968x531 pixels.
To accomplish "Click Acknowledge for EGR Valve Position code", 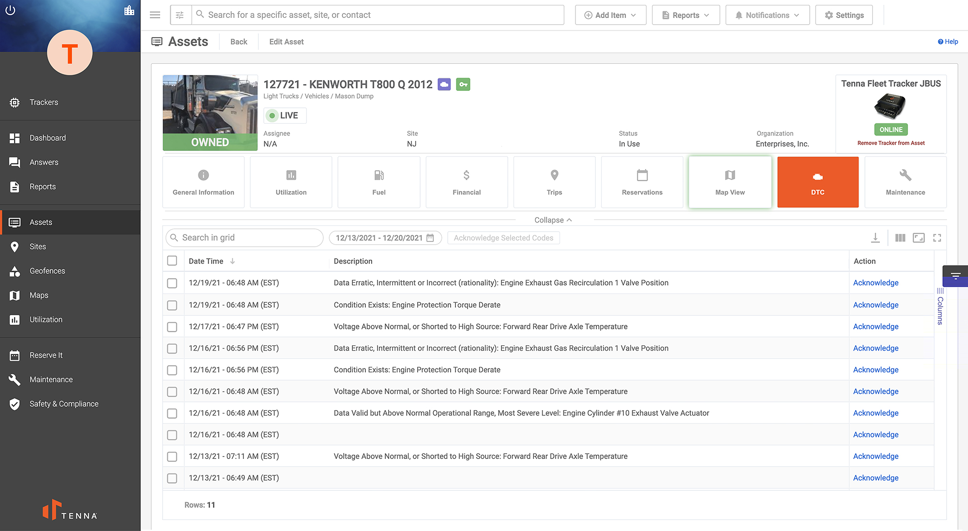I will 876,282.
